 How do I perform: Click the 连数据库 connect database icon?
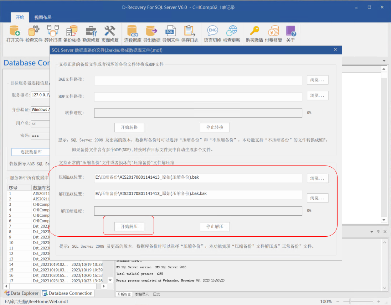pyautogui.click(x=133, y=34)
